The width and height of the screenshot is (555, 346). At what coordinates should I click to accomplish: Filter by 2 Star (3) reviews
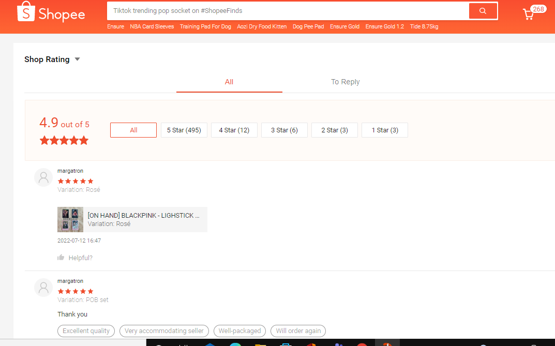tap(335, 130)
